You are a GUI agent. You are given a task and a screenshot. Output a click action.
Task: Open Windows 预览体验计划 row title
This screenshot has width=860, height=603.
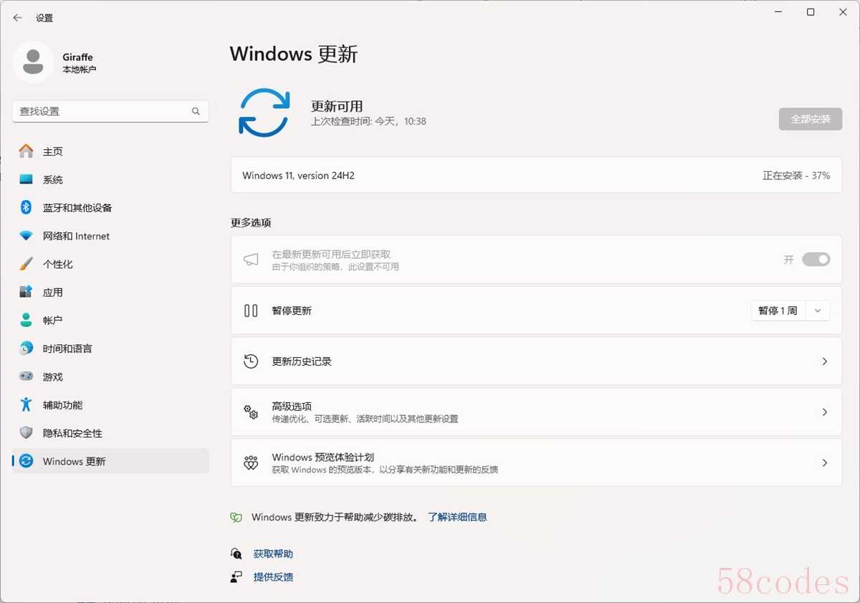(322, 457)
